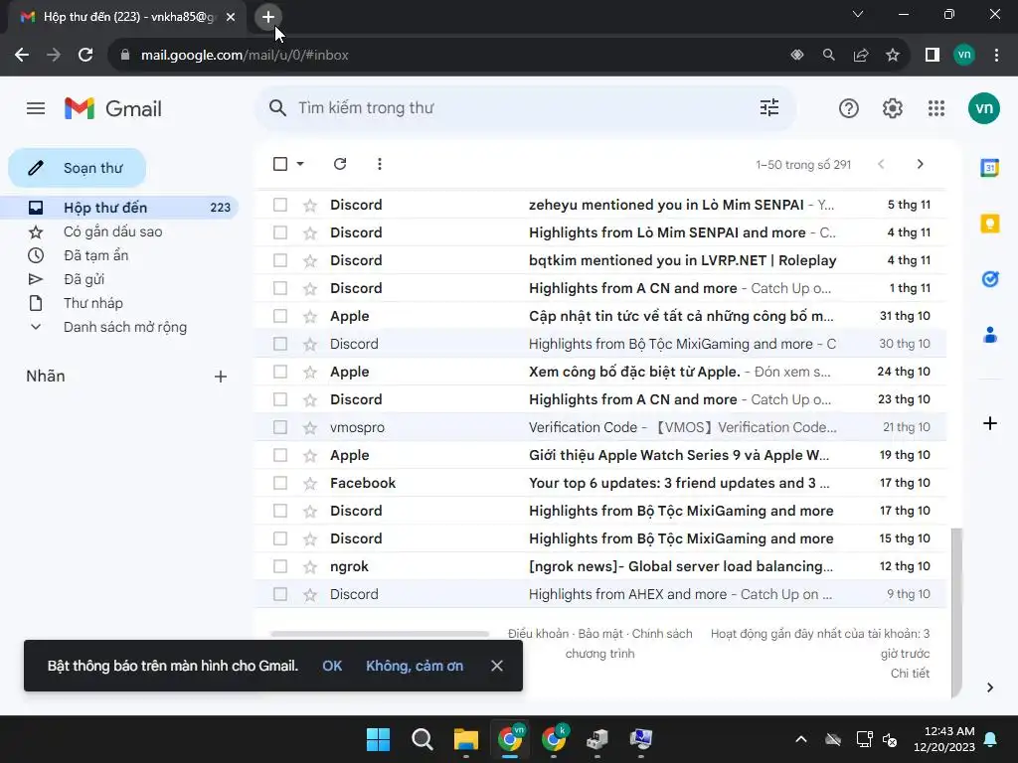Open the main menu hamburger icon

click(x=36, y=108)
